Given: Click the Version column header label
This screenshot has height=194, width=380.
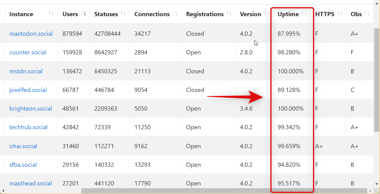Looking at the screenshot, I should click(250, 14).
